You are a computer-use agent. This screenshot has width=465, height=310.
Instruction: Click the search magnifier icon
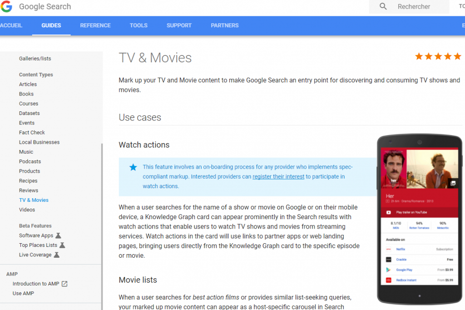pos(383,6)
